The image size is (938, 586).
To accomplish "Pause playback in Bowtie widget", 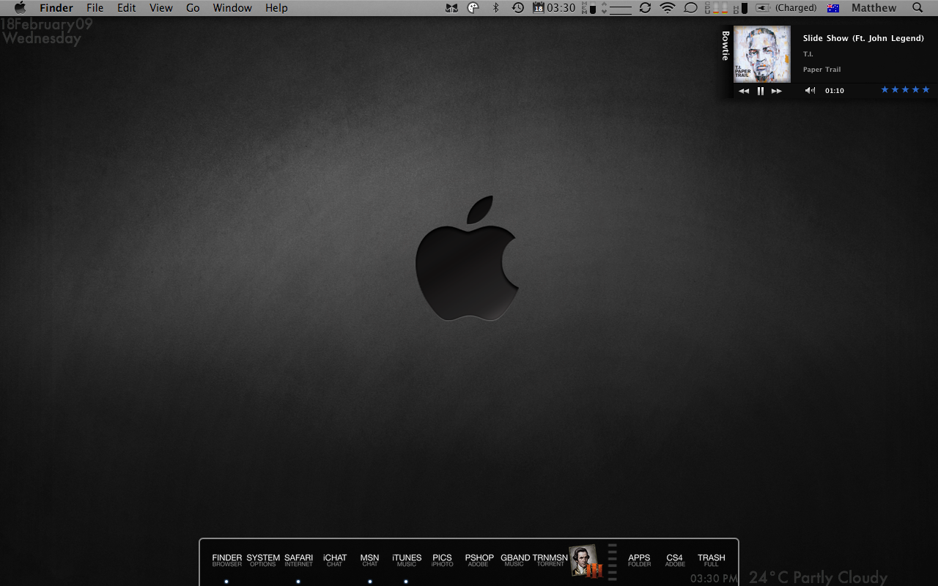I will click(x=761, y=91).
